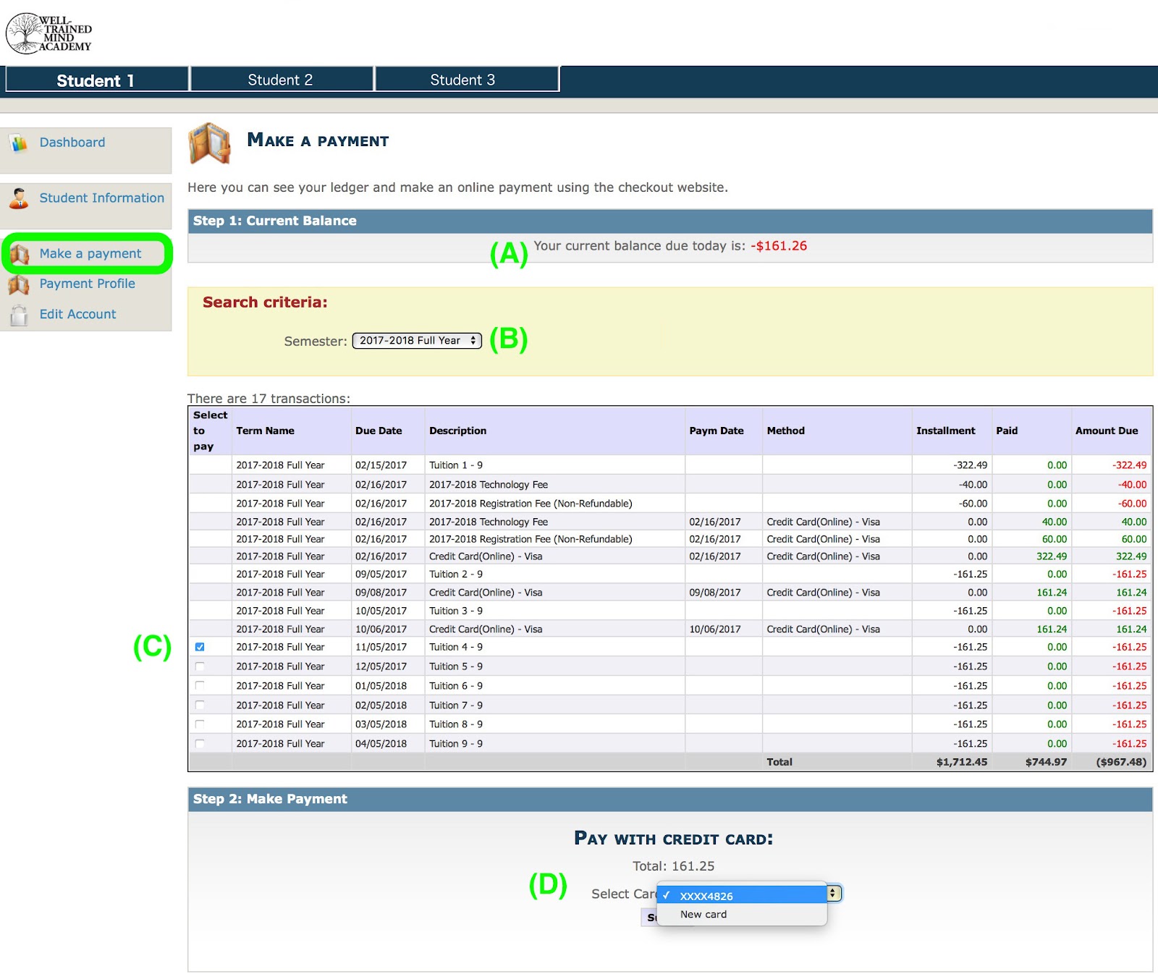Tick the Tuition 7 - 9 checkbox
Viewport: 1158px width, 974px height.
pos(200,705)
